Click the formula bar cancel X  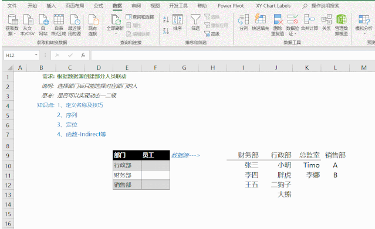coord(57,55)
